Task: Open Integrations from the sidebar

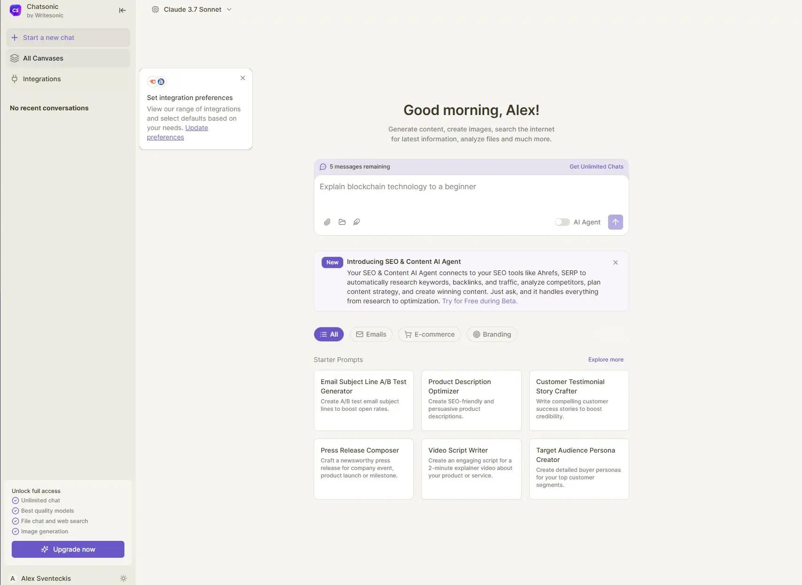Action: [42, 79]
